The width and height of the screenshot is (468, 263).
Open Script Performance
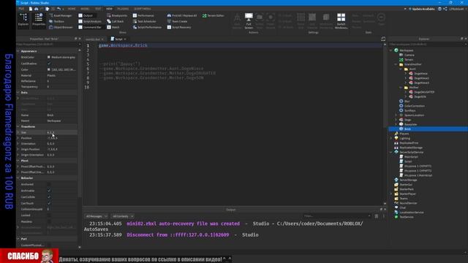click(x=147, y=27)
